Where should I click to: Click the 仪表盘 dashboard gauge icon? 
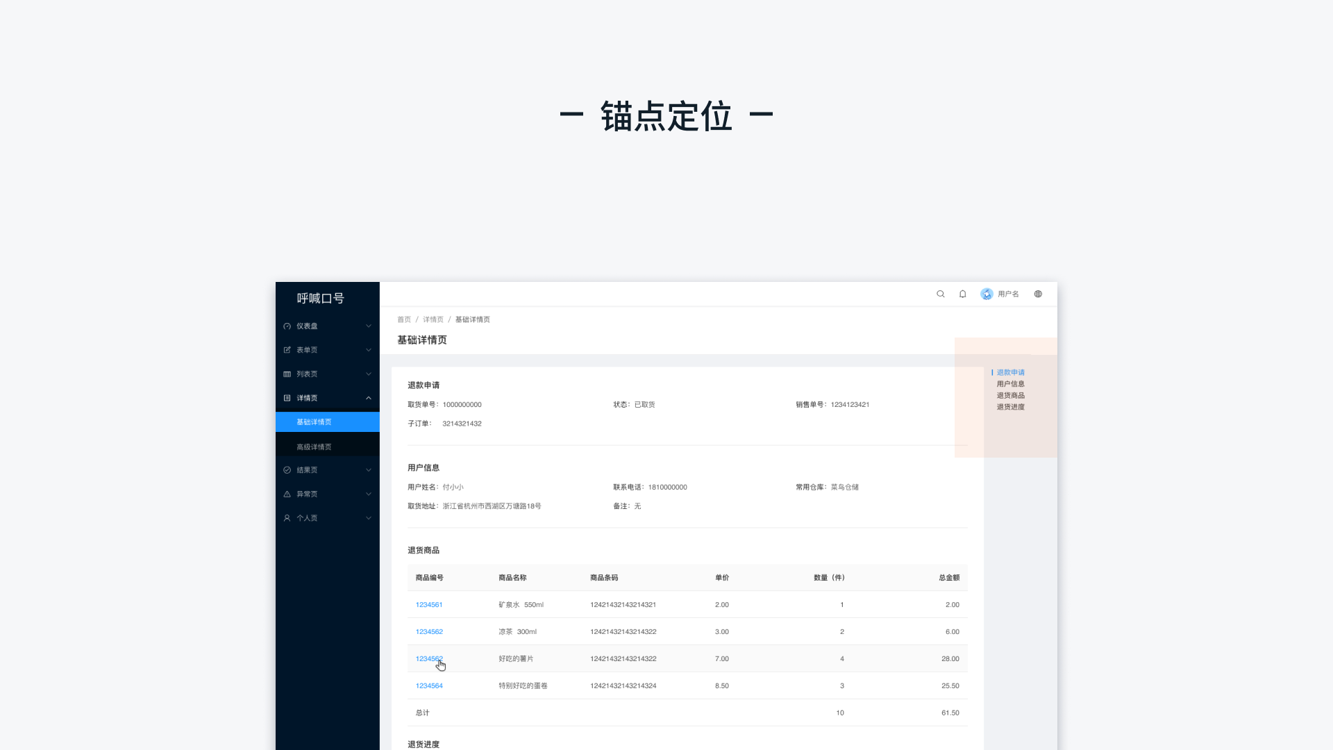tap(287, 326)
